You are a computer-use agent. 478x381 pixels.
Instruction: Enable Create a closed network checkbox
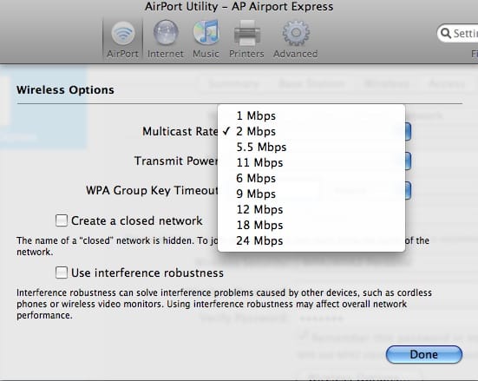62,220
